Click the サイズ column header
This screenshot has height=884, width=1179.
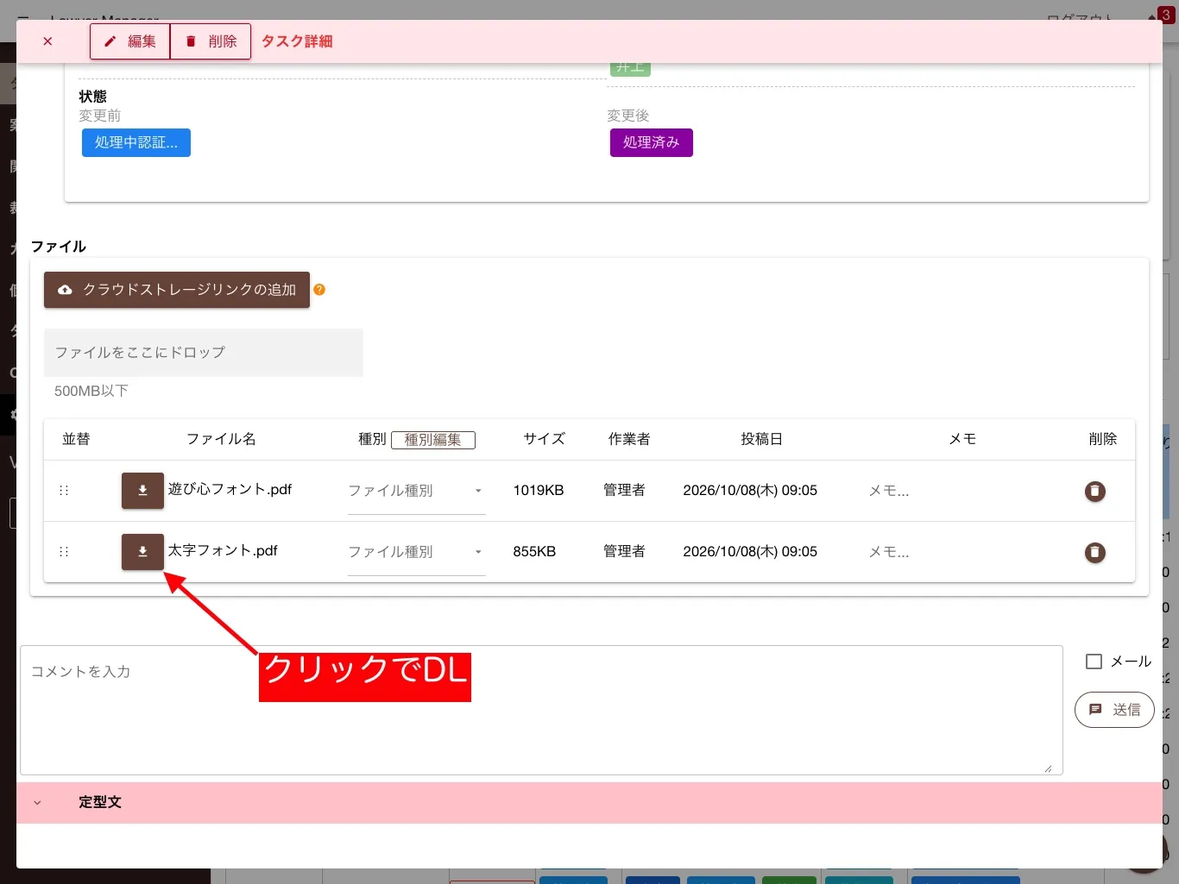pyautogui.click(x=544, y=439)
